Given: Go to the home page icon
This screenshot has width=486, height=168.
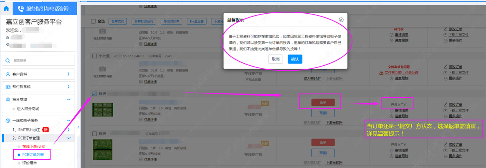Looking at the screenshot, I should click(x=6, y=8).
